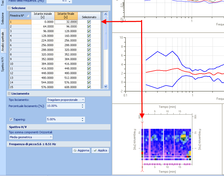Select the 544.0000 start time cell

43,82
